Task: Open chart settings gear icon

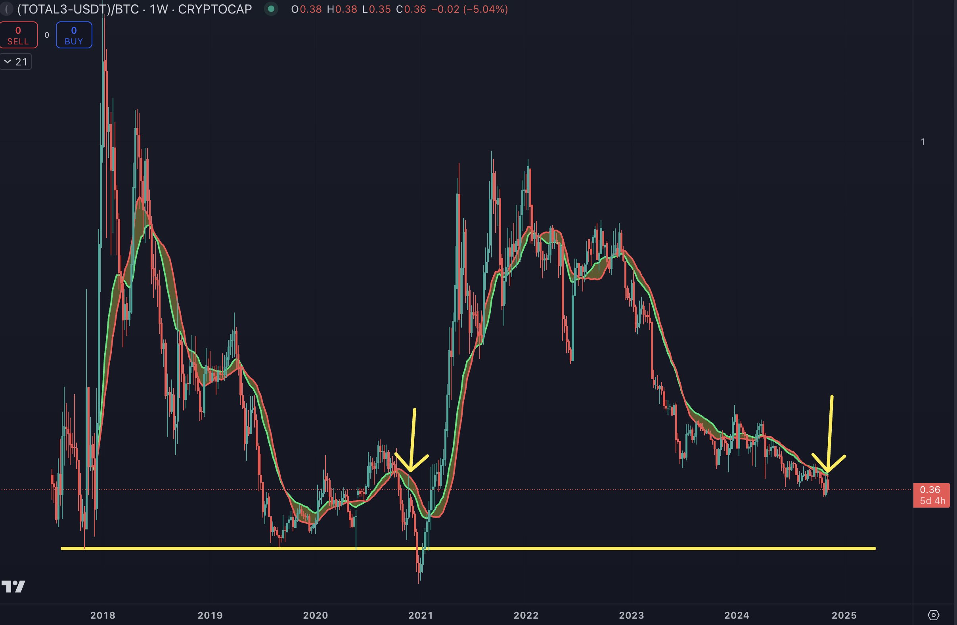Action: (x=933, y=615)
